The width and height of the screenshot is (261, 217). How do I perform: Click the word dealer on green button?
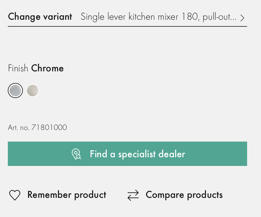172,154
